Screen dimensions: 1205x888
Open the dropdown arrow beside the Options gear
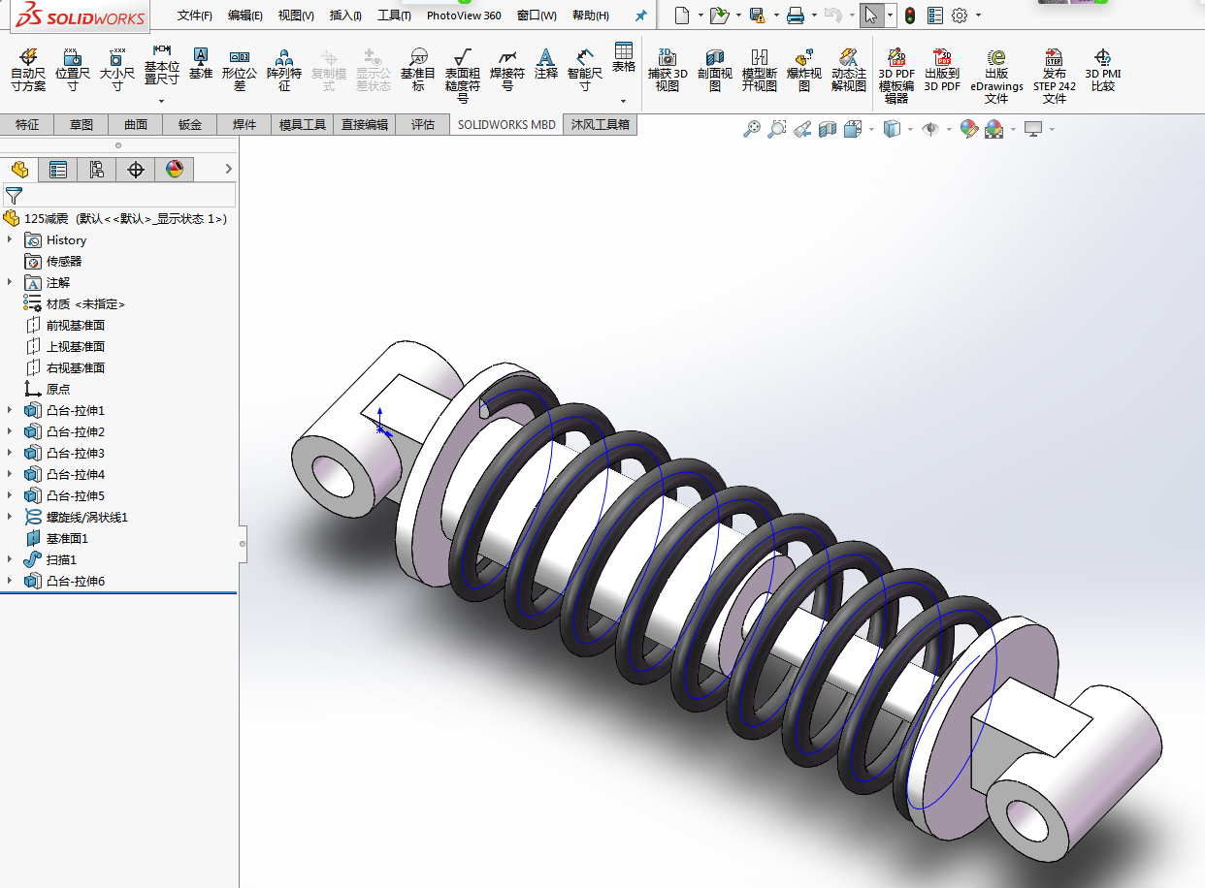coord(978,16)
